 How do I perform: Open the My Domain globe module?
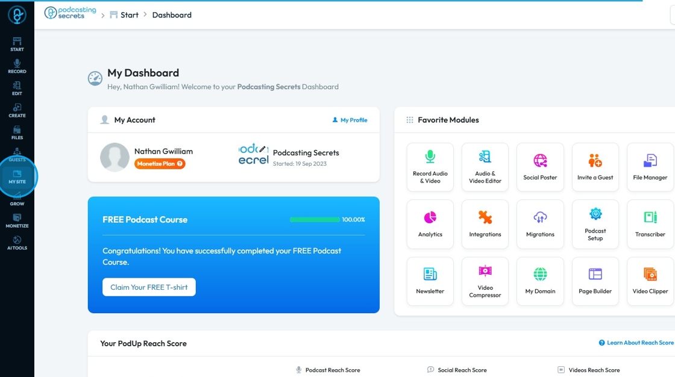(x=540, y=281)
